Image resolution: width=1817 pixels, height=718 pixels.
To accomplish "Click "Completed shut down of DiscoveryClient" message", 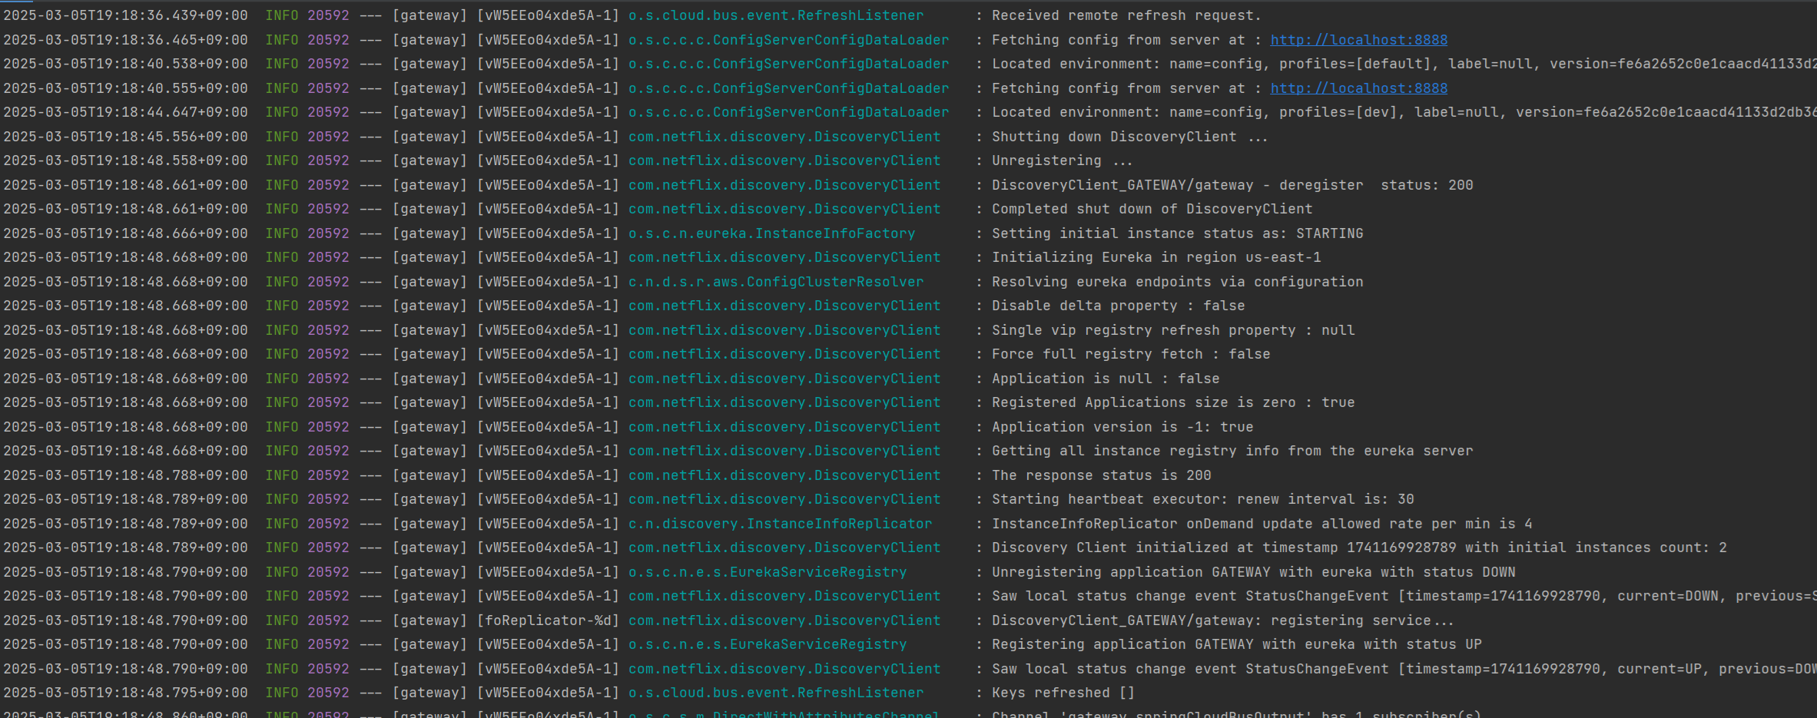I will 1152,209.
